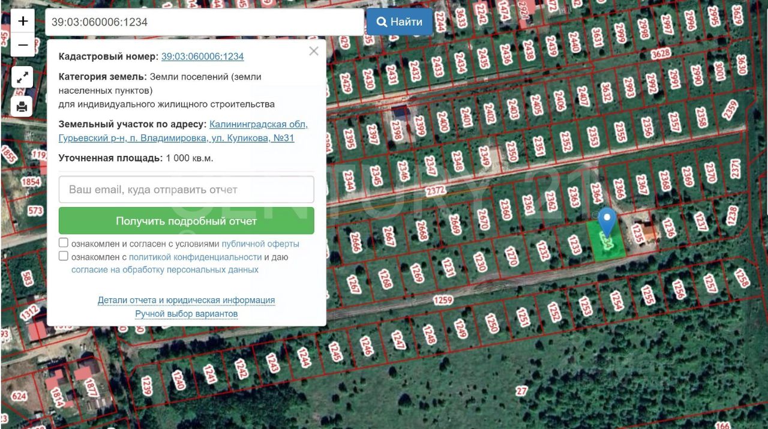This screenshot has height=429, width=768.
Task: Select parcel 1250 on the map
Action: coord(492,323)
